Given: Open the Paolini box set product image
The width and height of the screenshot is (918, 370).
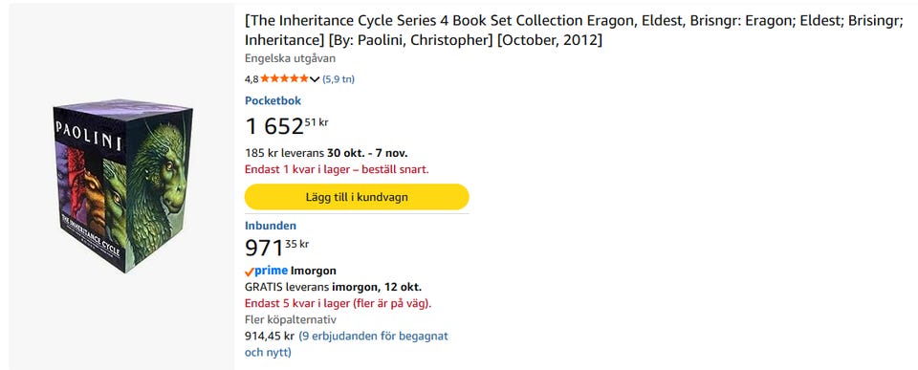Looking at the screenshot, I should (x=123, y=185).
